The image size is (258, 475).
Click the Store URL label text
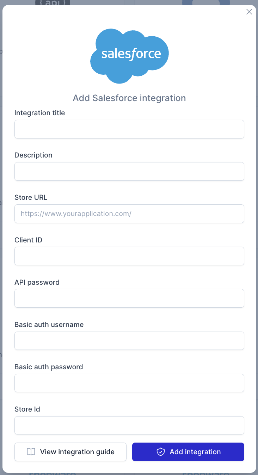coord(31,197)
